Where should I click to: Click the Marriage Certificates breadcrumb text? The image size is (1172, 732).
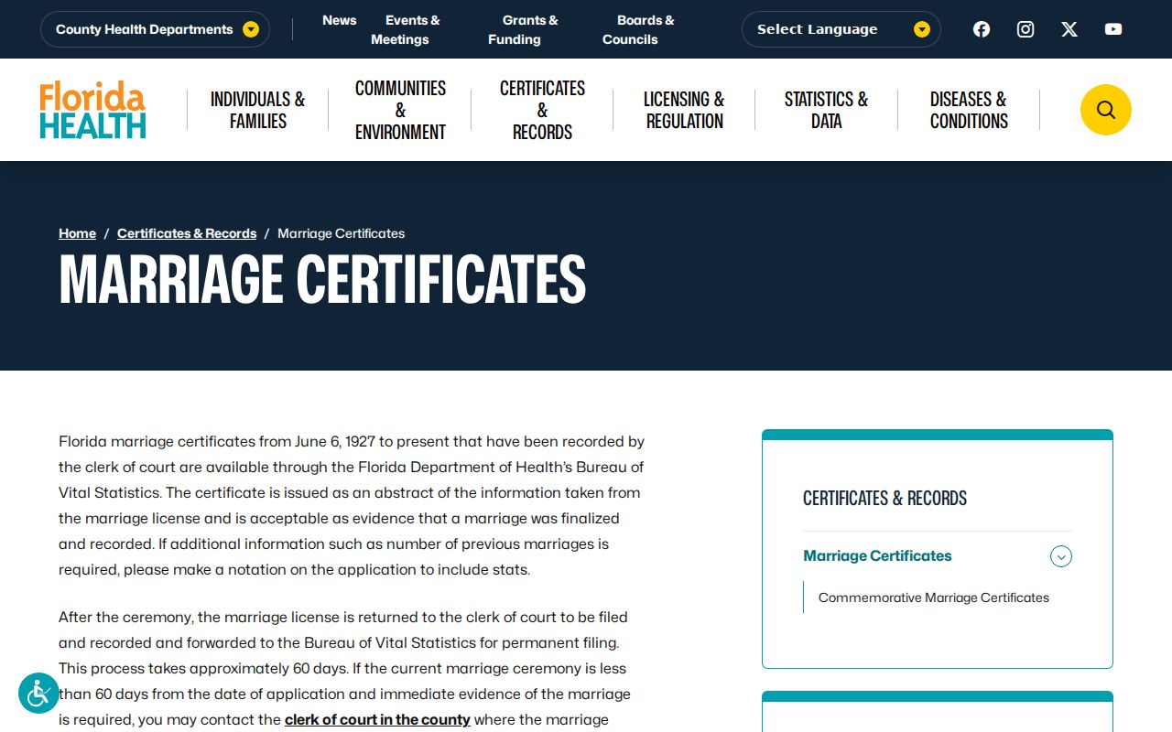341,233
